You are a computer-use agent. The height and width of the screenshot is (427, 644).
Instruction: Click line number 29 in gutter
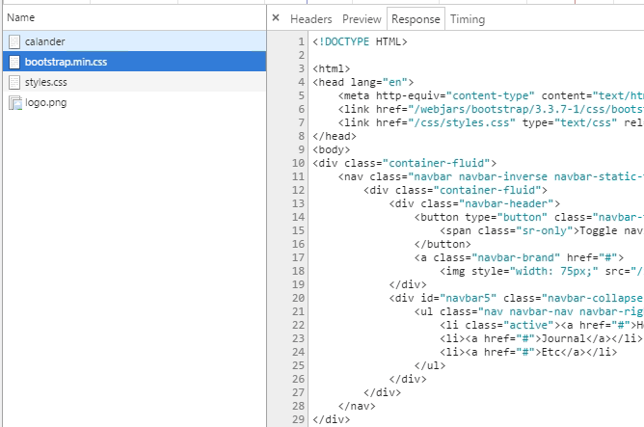(x=298, y=419)
